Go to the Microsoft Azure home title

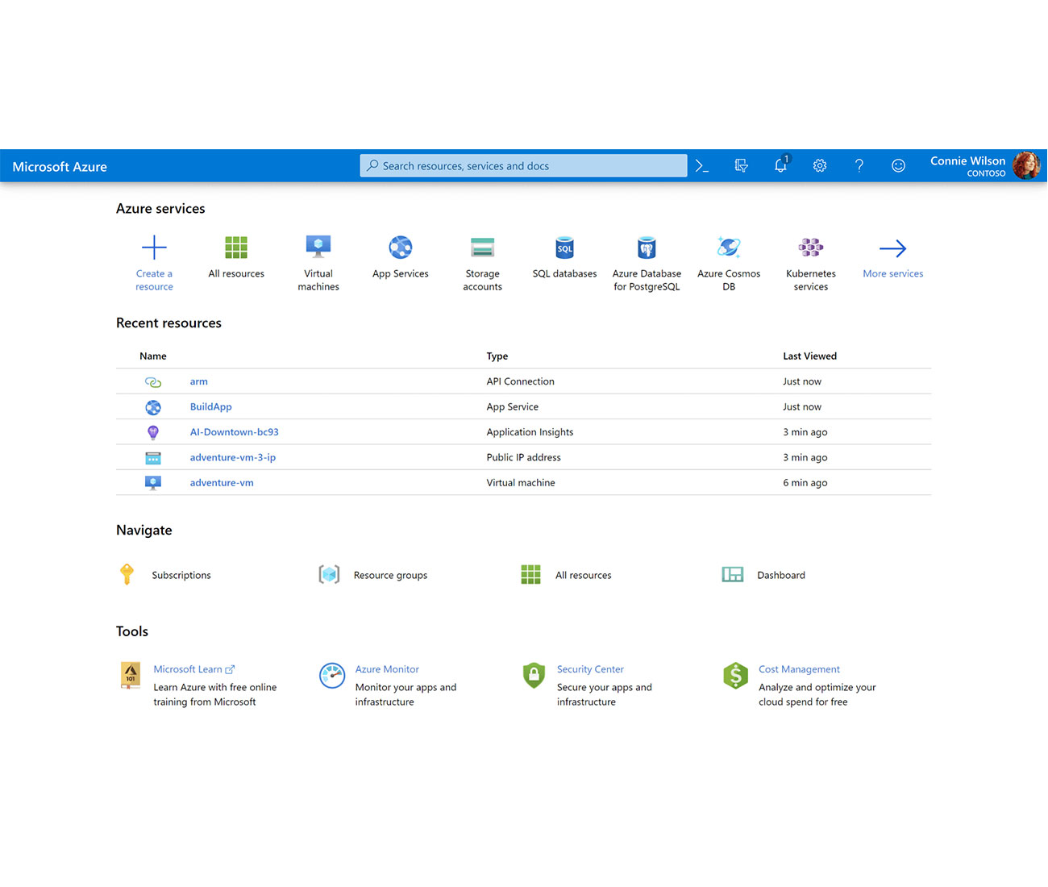(60, 167)
